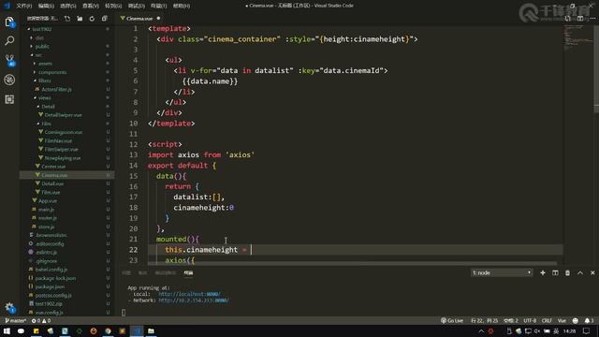Collapse the Detail folder
The width and height of the screenshot is (599, 337).
48,106
